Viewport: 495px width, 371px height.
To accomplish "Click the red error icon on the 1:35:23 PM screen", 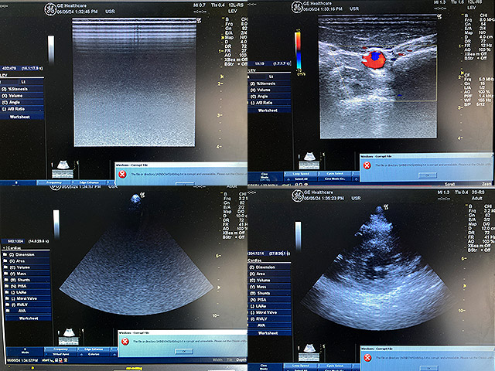I will click(x=367, y=357).
